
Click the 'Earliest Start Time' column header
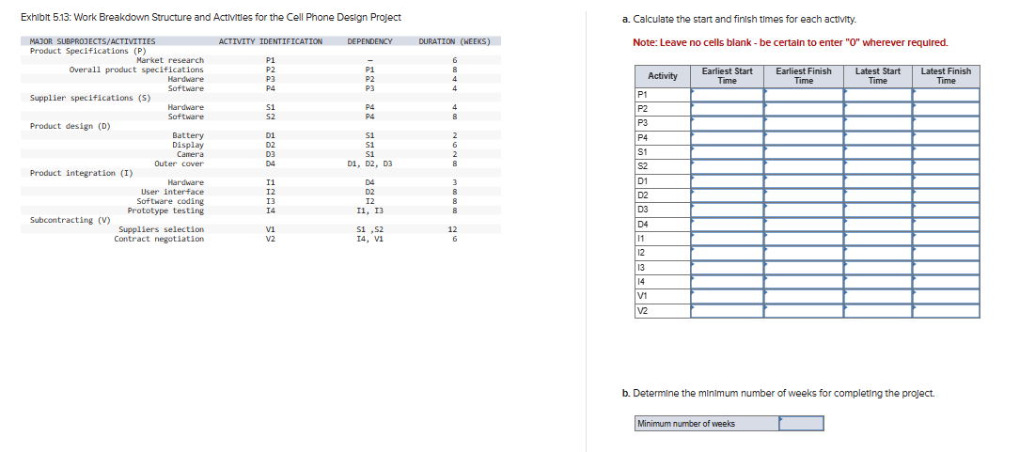[x=728, y=76]
